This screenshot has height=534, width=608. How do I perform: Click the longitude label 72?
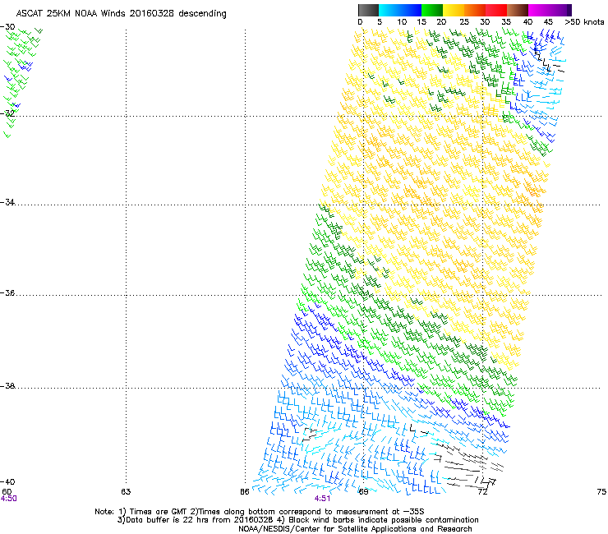[x=482, y=491]
